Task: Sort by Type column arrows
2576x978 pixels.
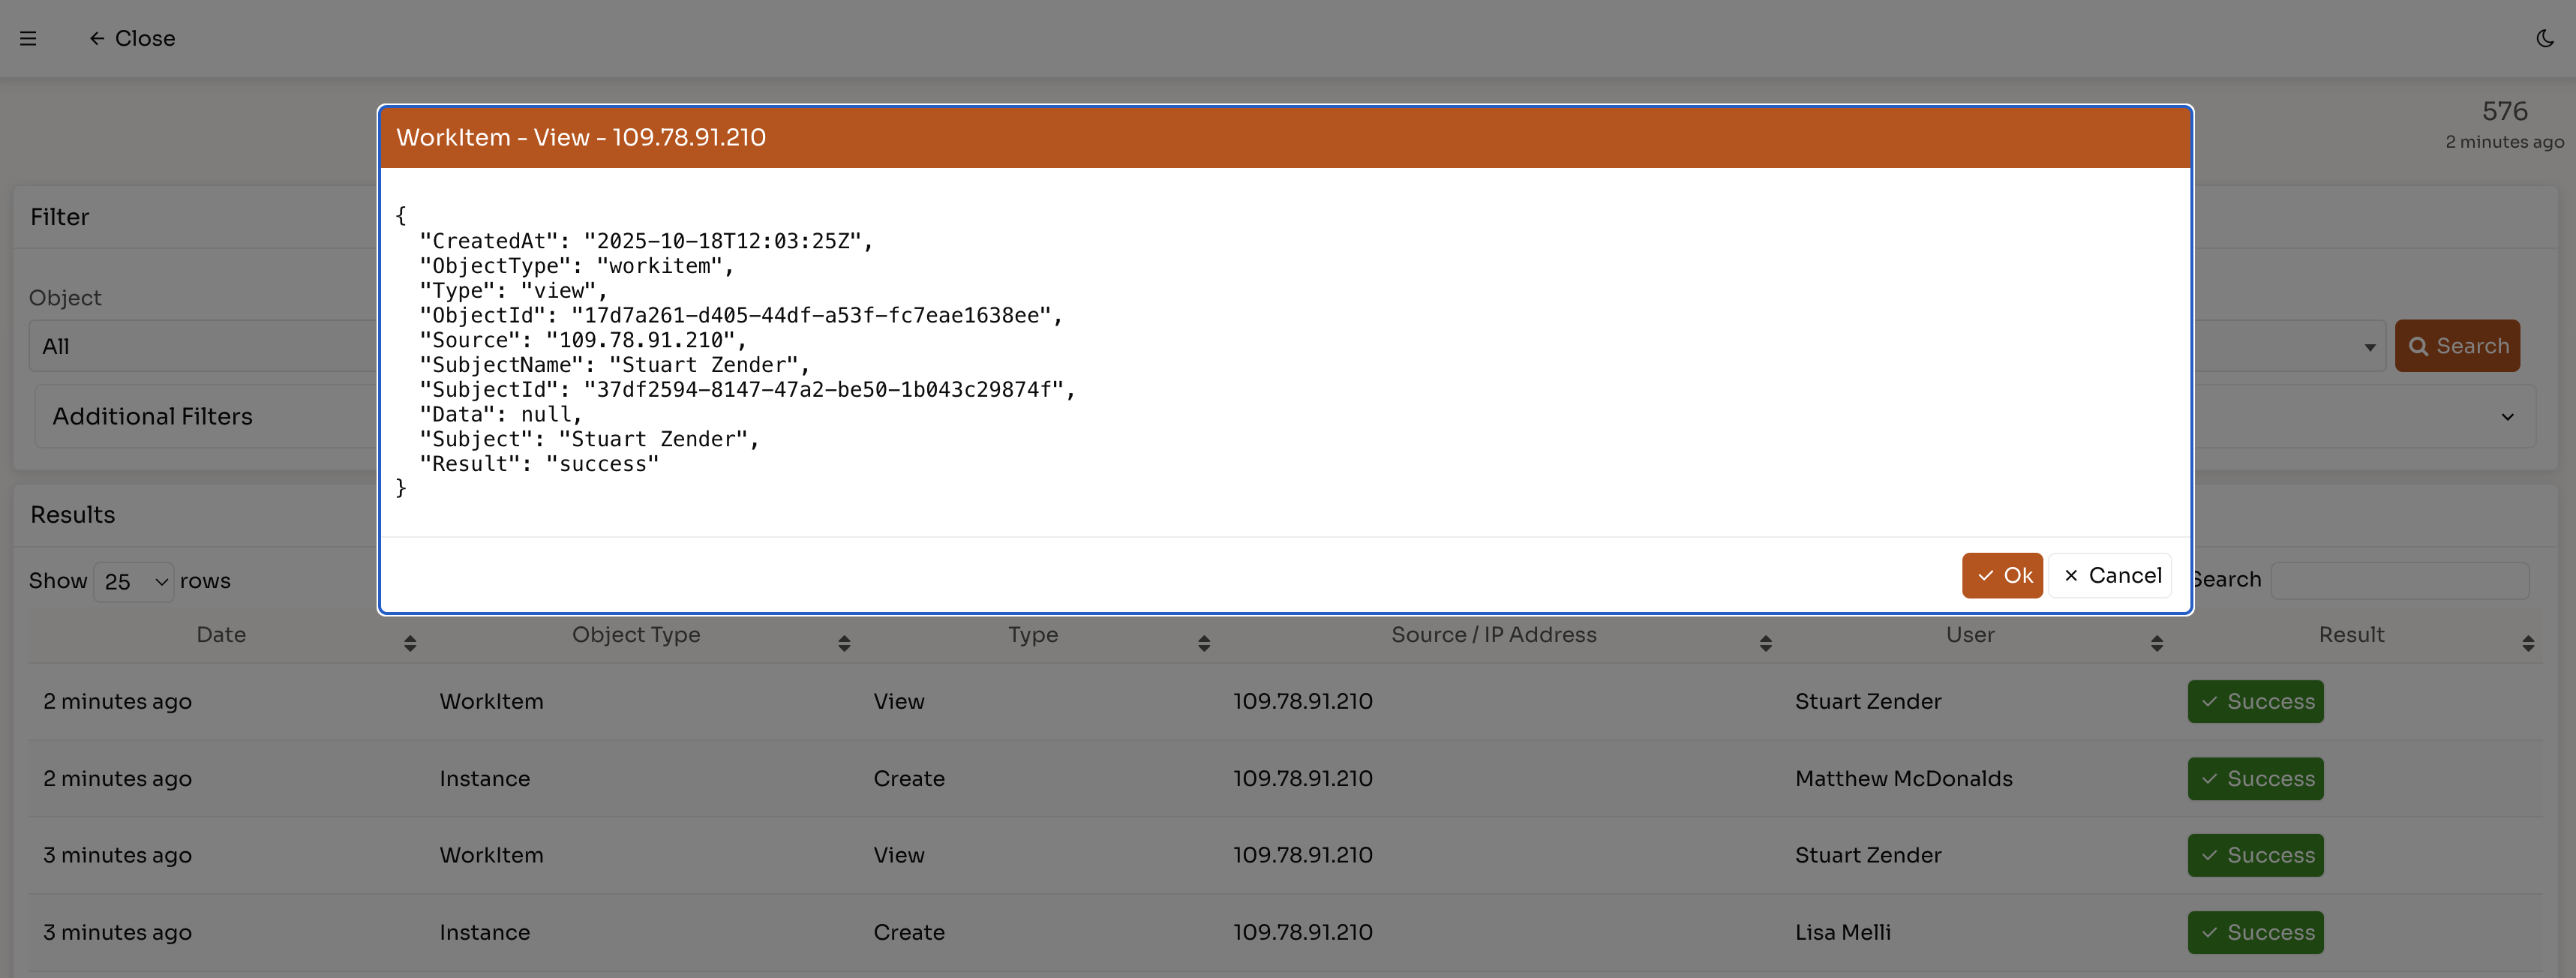Action: (x=1204, y=643)
